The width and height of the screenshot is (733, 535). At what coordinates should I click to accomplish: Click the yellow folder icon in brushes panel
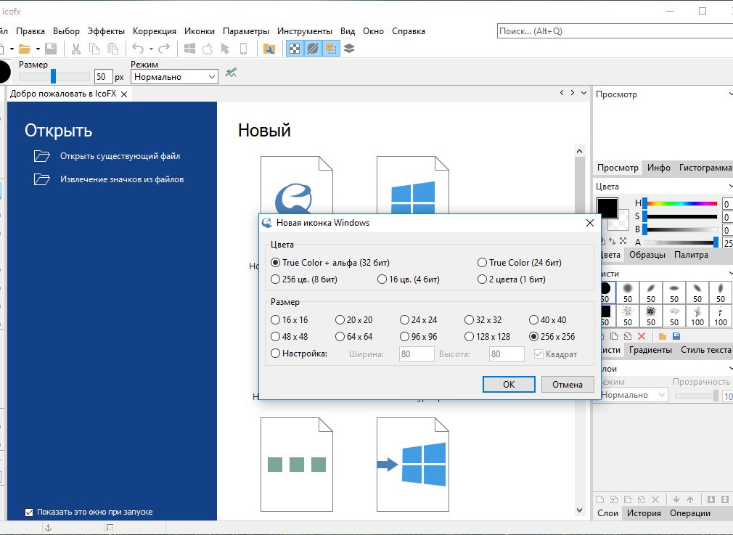[663, 336]
